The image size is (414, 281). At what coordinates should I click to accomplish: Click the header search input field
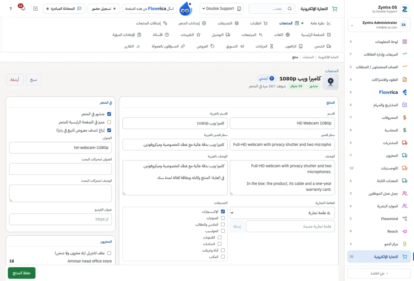[272, 9]
